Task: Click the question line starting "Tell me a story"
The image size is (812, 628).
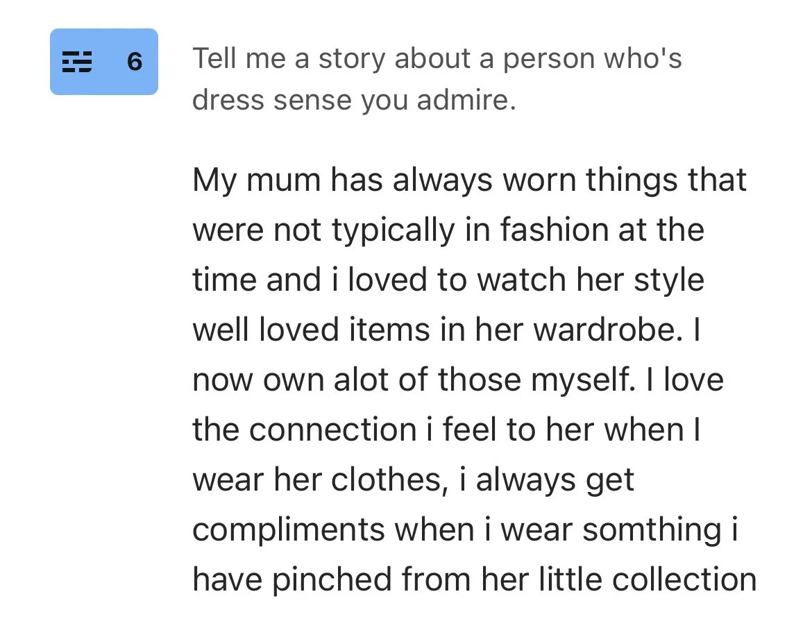Action: coord(437,59)
